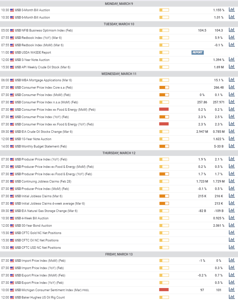
Task: Click US flag icon beside 6-Month Bill Auction
Action: [x=12, y=17]
